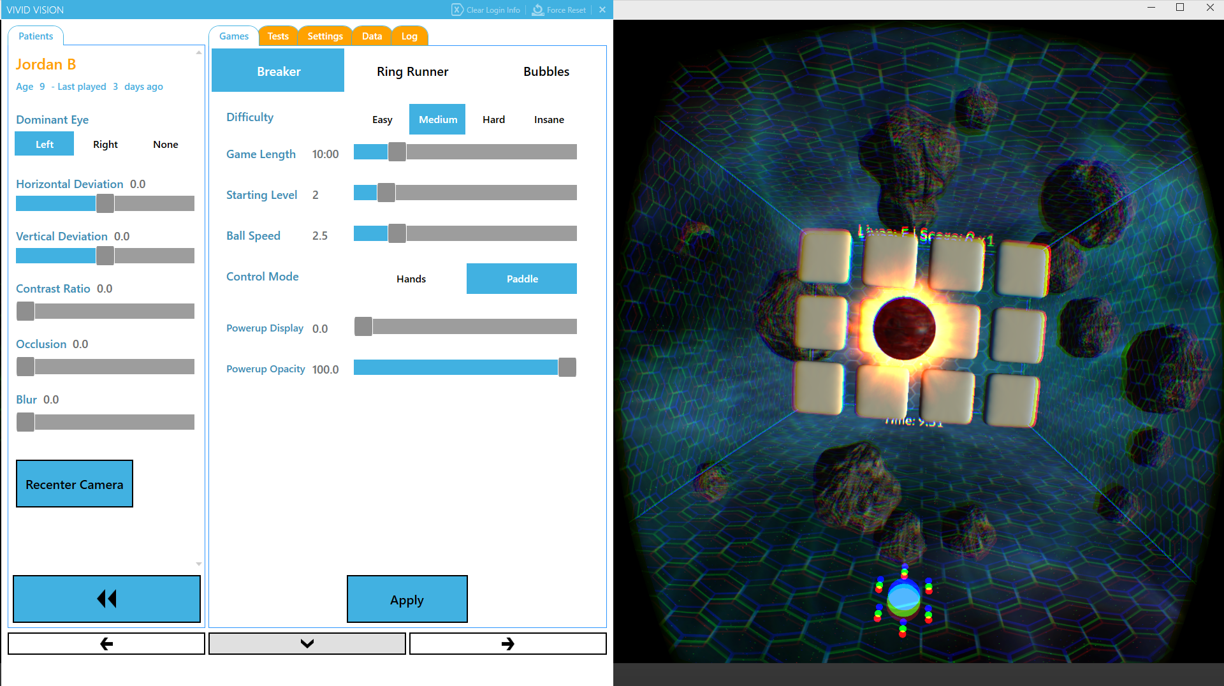Close the Vivid Vision panel with X
The image size is (1224, 686).
coord(602,10)
